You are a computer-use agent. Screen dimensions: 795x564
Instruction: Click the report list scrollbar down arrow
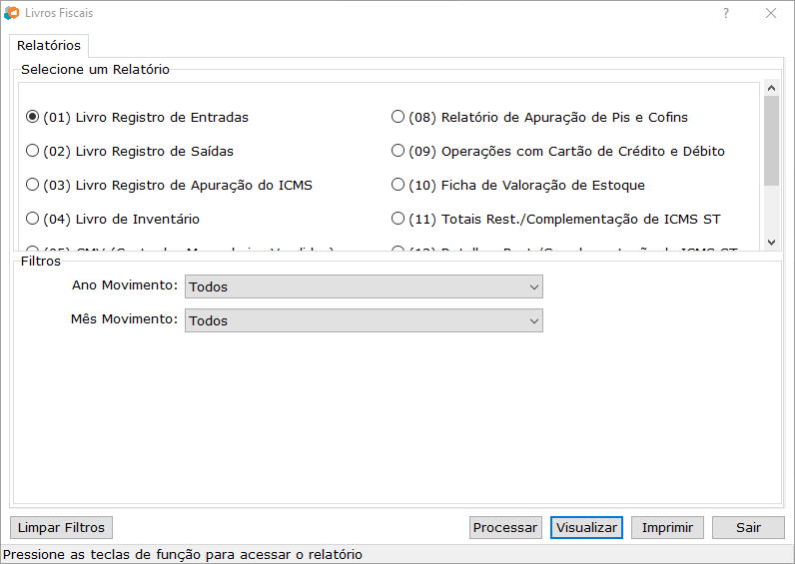pyautogui.click(x=771, y=242)
